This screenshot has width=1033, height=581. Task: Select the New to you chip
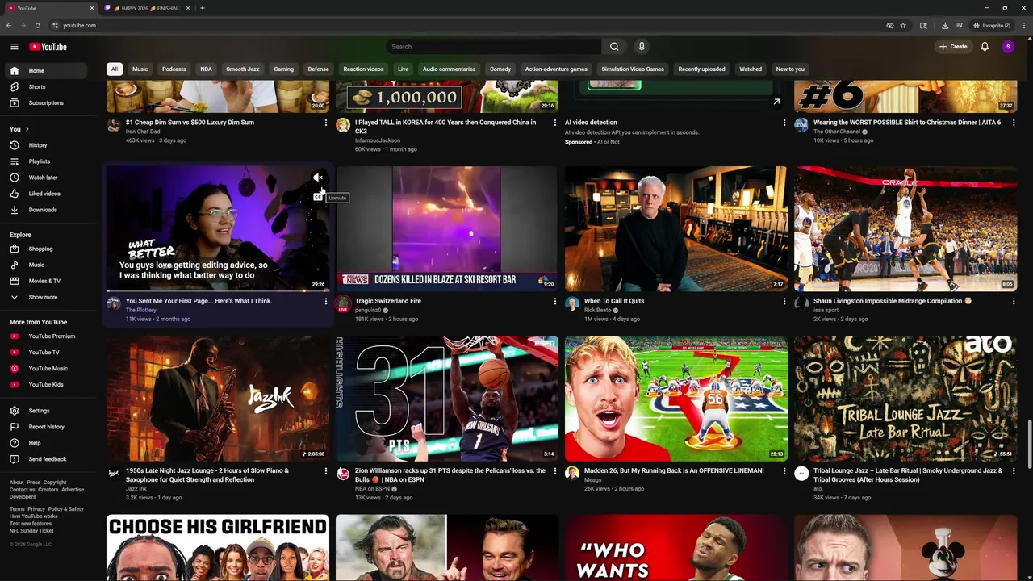[x=790, y=69]
